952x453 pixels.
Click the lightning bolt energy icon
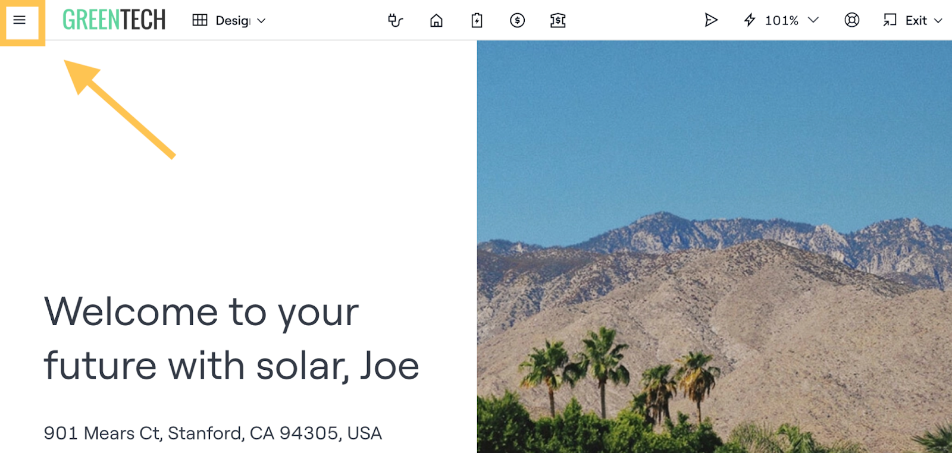tap(750, 21)
